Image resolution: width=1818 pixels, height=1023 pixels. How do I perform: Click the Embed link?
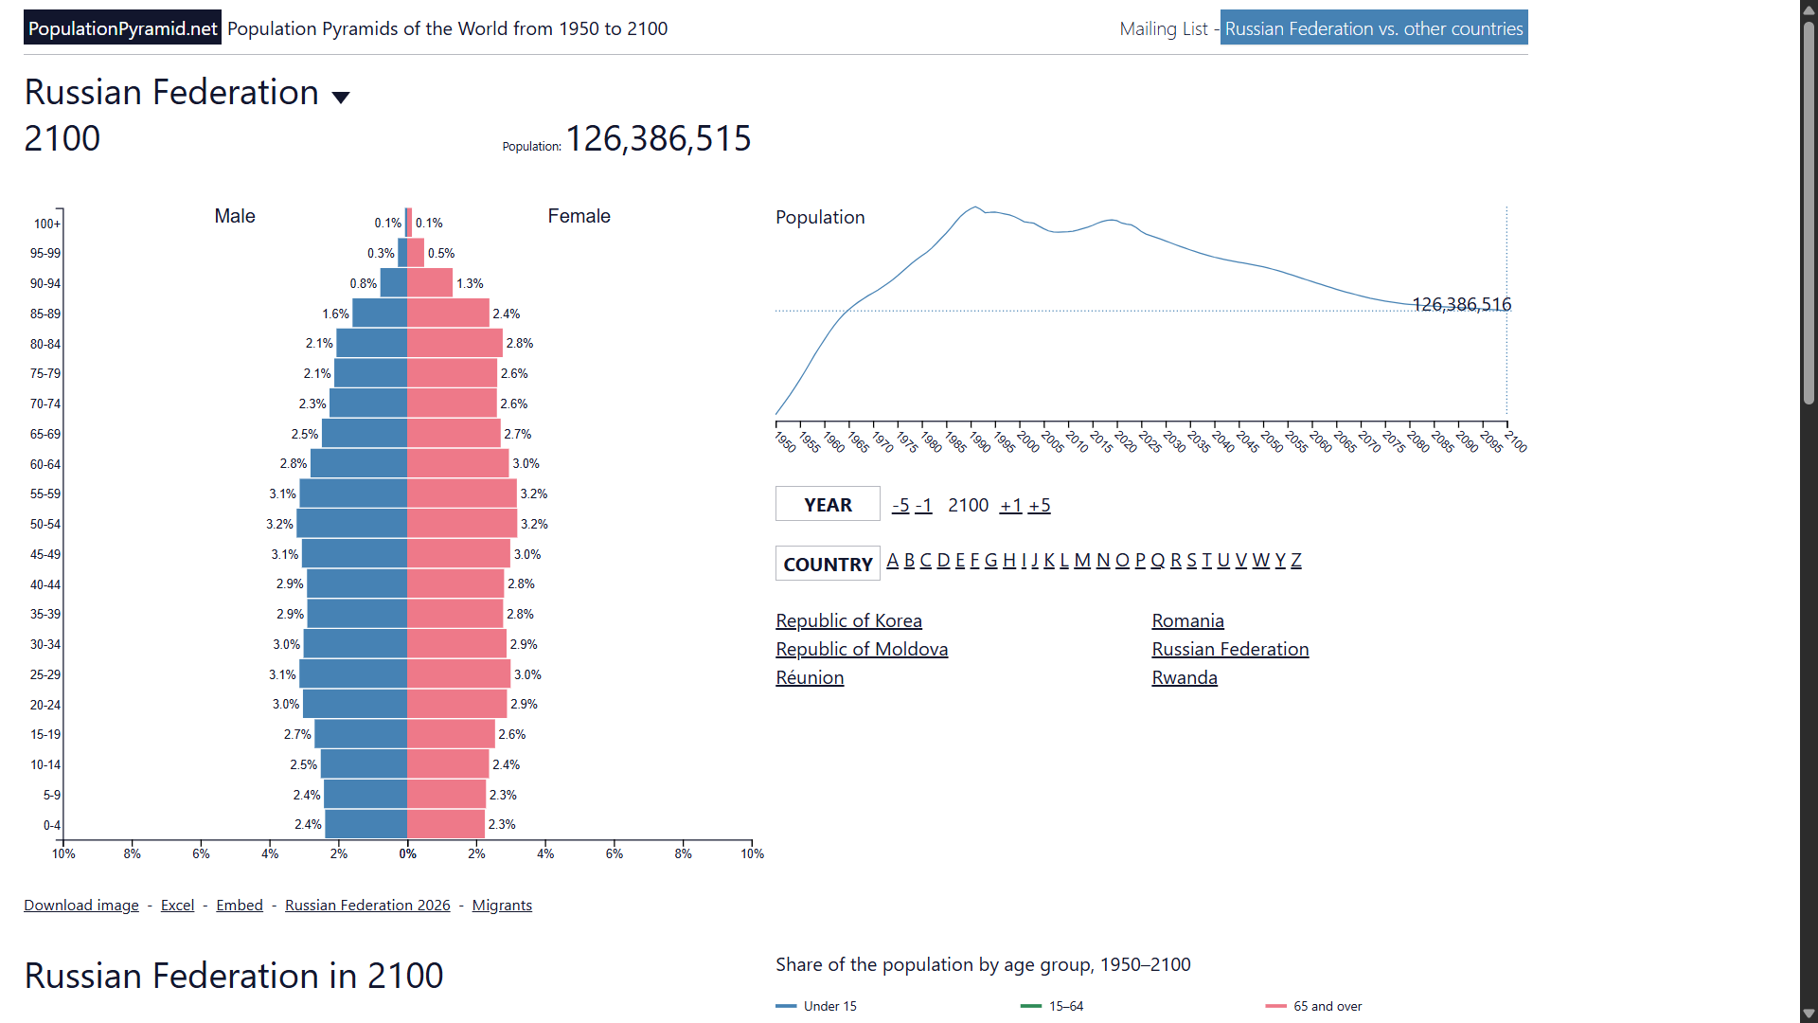pos(240,905)
